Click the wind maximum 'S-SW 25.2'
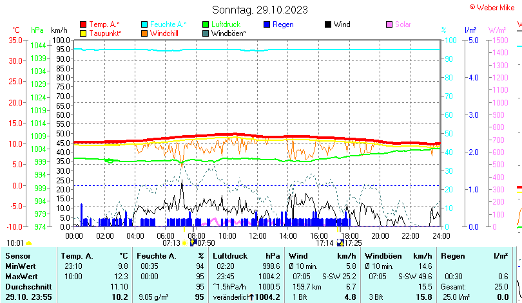 339,277
